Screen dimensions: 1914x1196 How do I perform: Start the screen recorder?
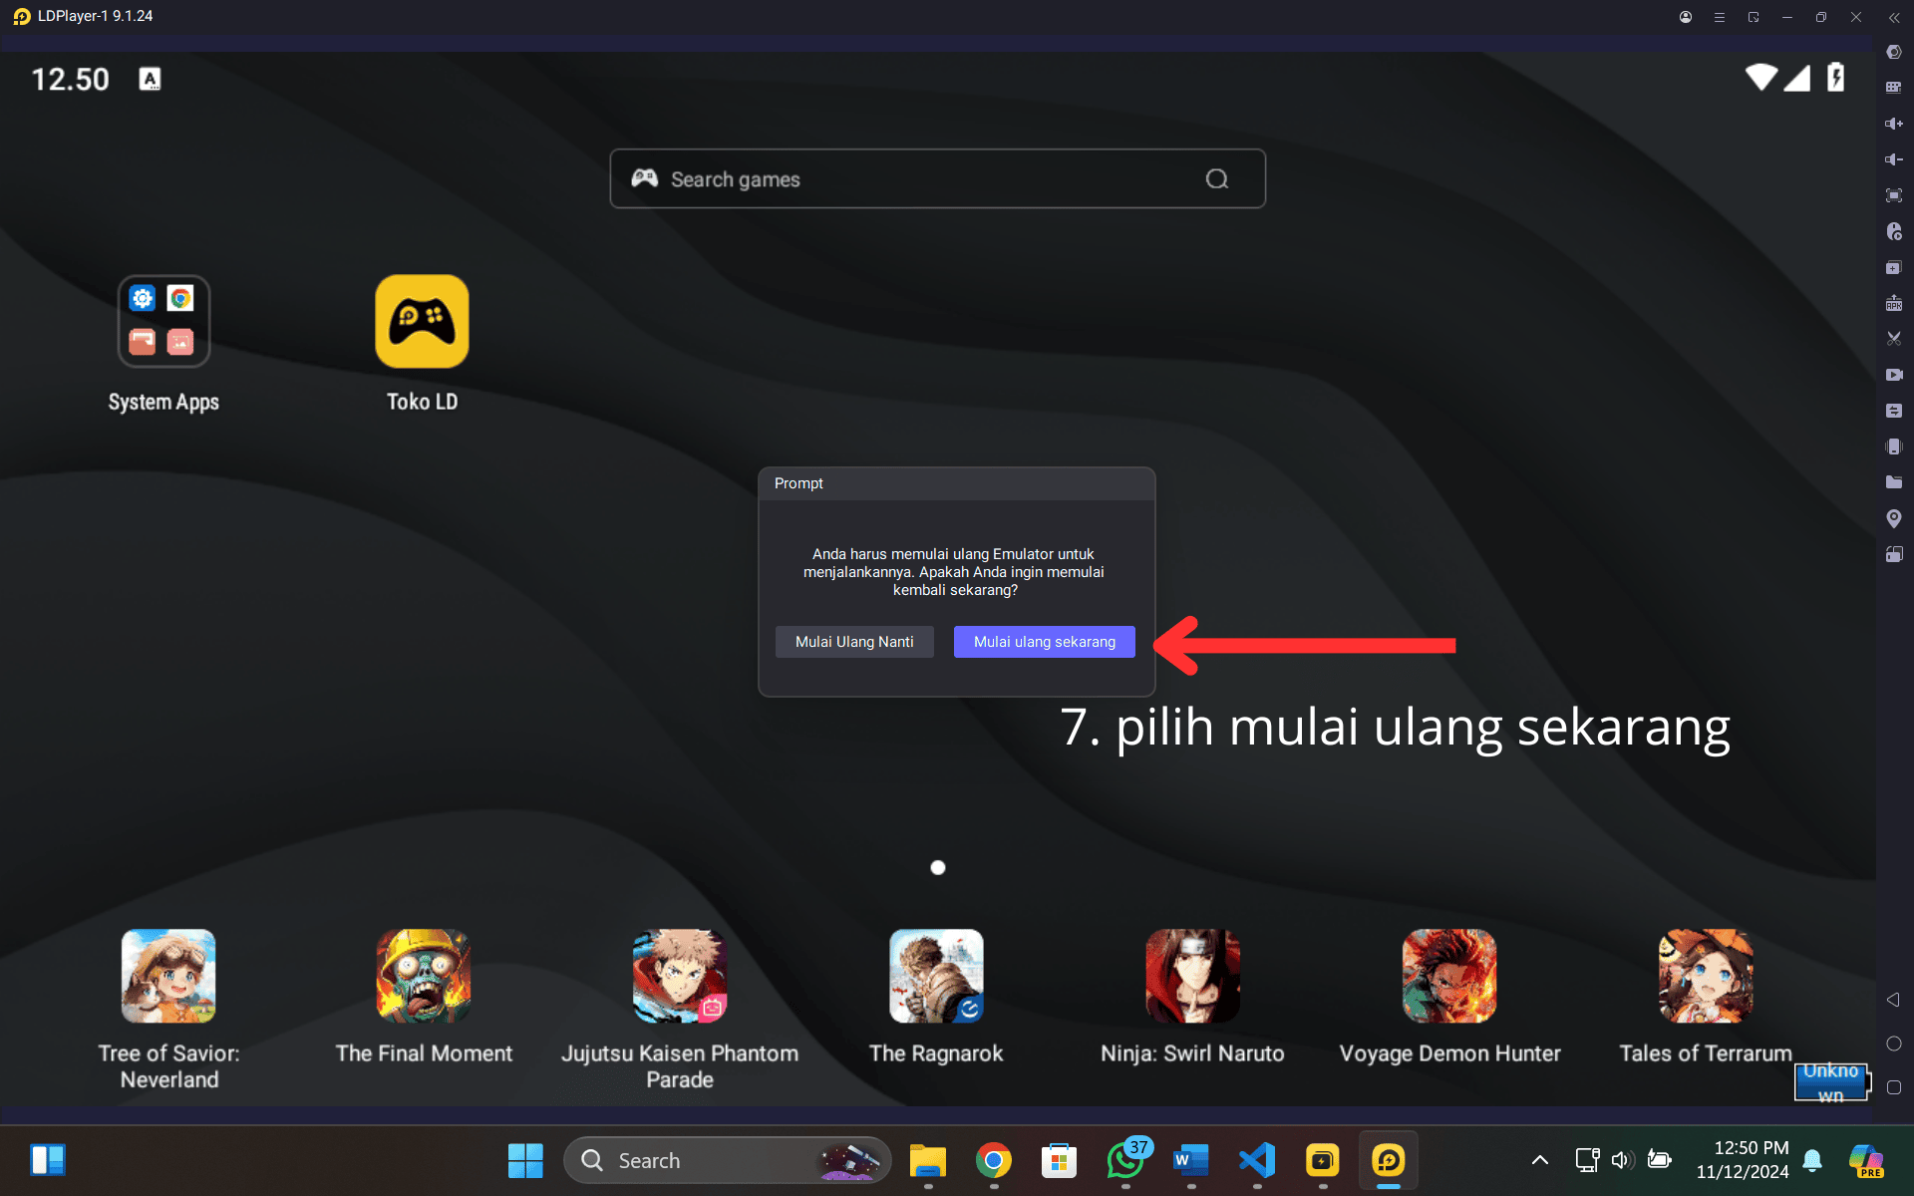(1895, 375)
